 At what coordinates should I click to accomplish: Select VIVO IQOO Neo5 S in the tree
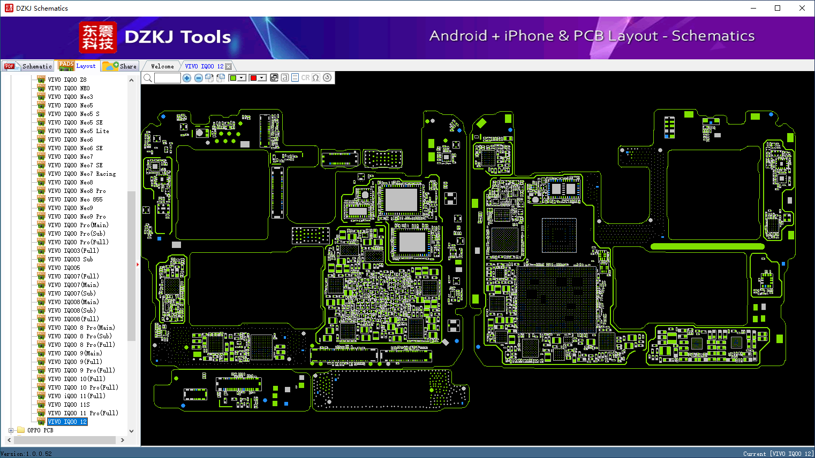[73, 114]
